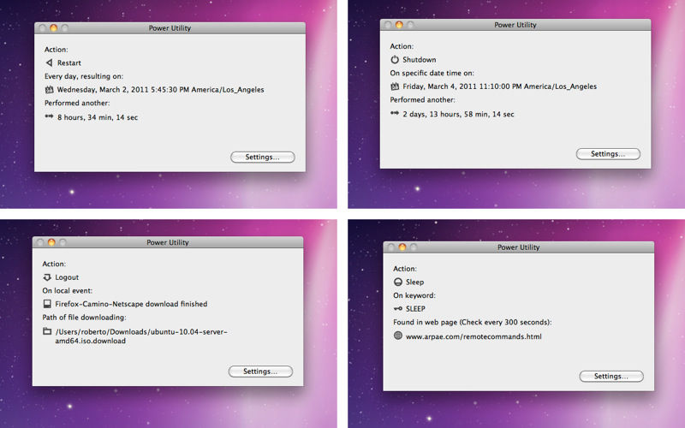685x428 pixels.
Task: Click the Restart action triangle icon
Action: pos(50,62)
